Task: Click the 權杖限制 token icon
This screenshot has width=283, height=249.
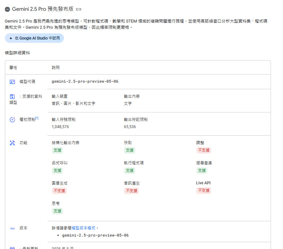Action: pyautogui.click(x=12, y=120)
